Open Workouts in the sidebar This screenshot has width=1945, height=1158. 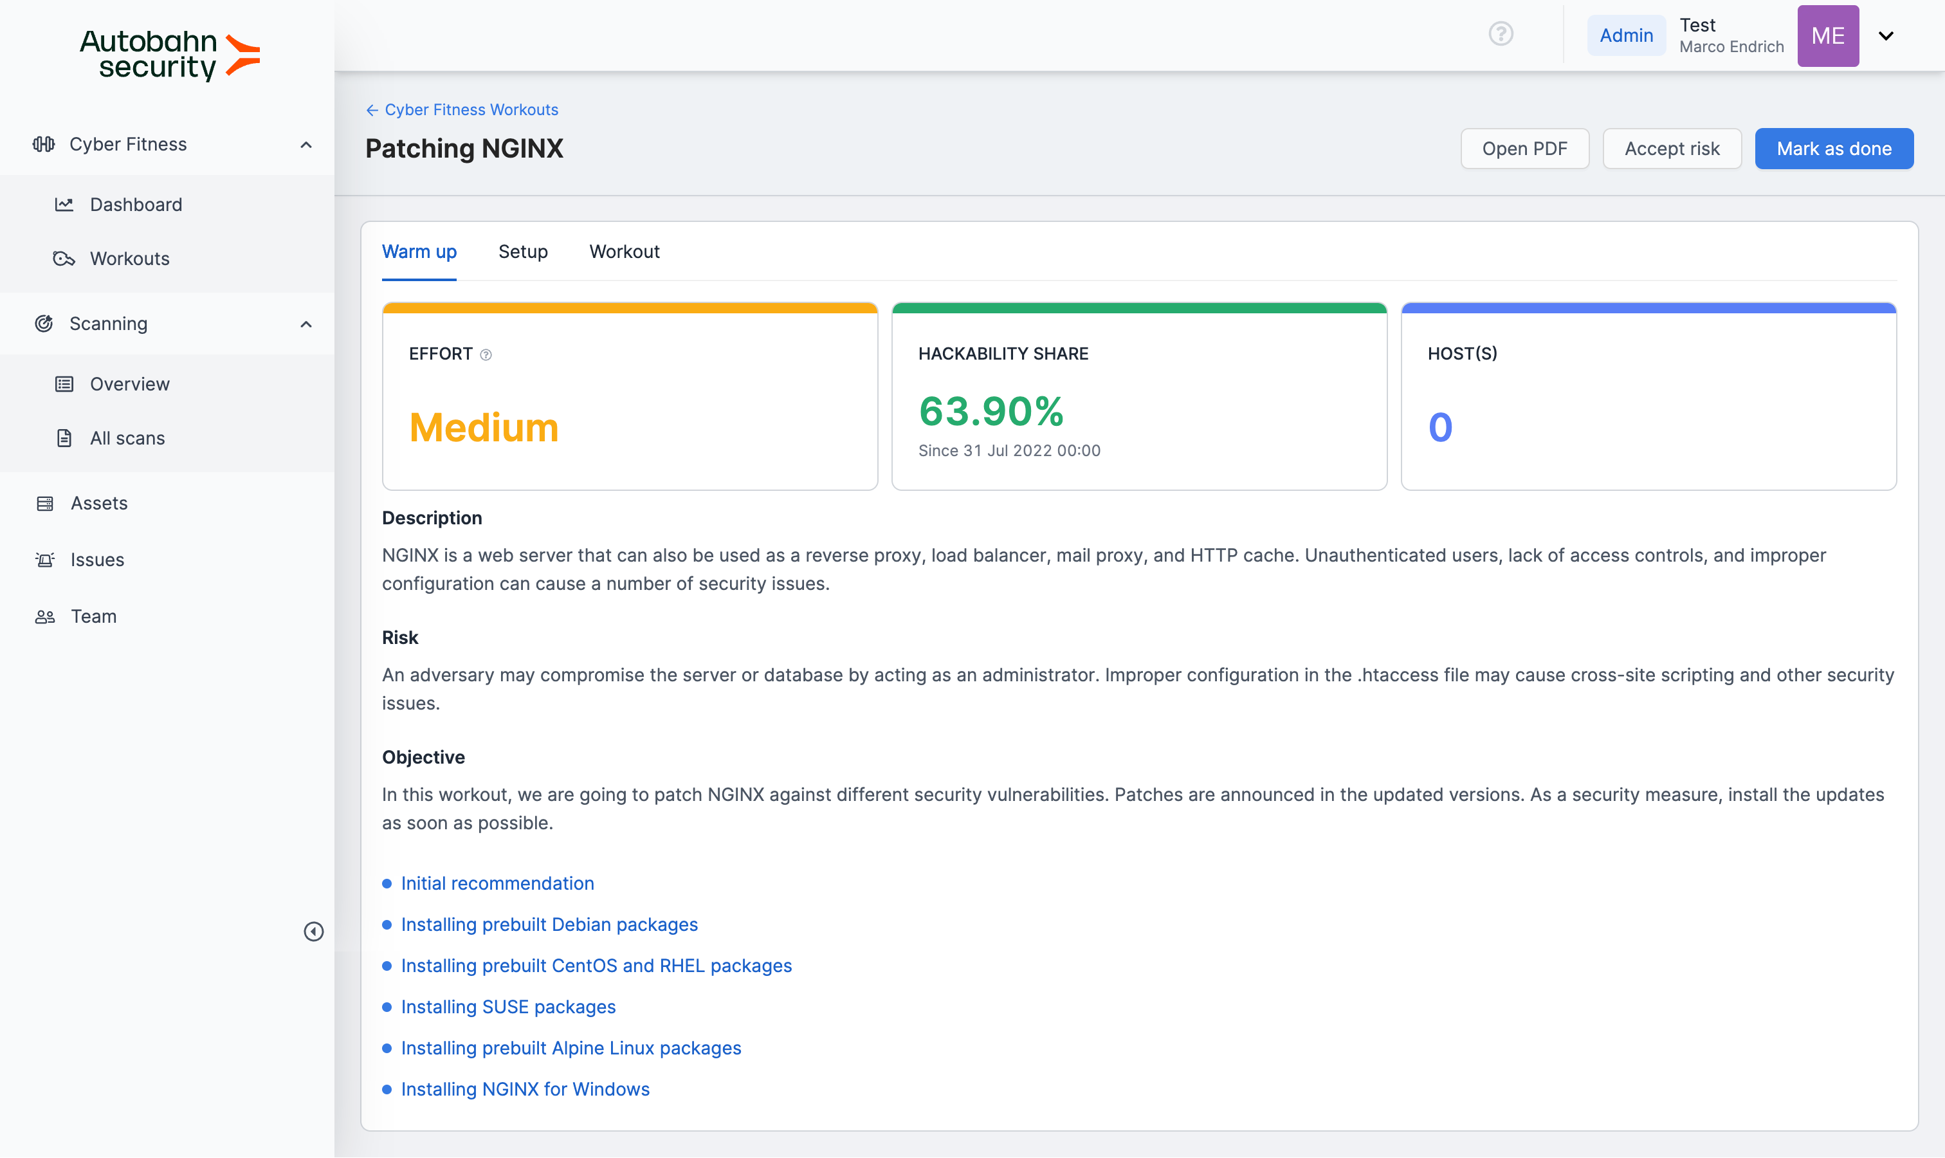point(129,258)
